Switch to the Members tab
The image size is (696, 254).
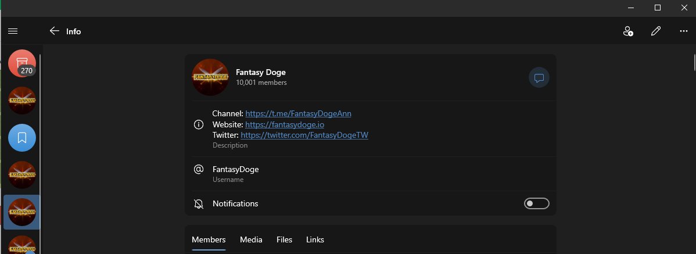tap(209, 240)
